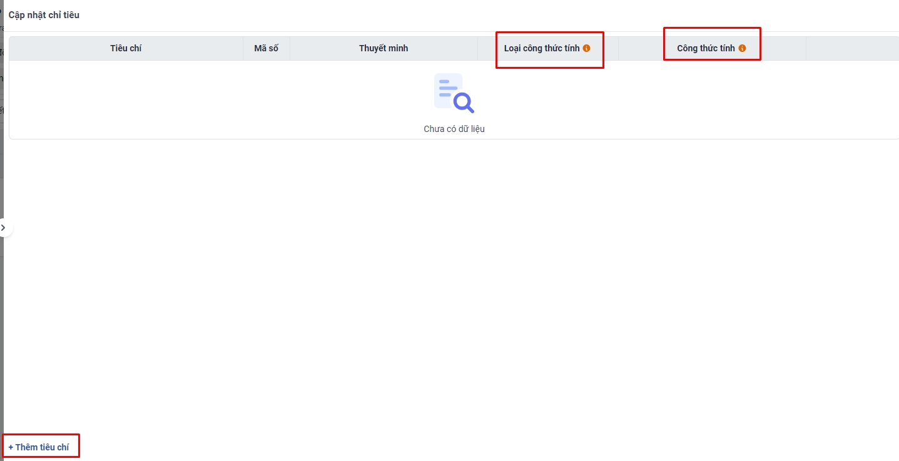The height and width of the screenshot is (461, 899).
Task: Click the Cập nhật chỉ tiêu title
Action: 44,14
